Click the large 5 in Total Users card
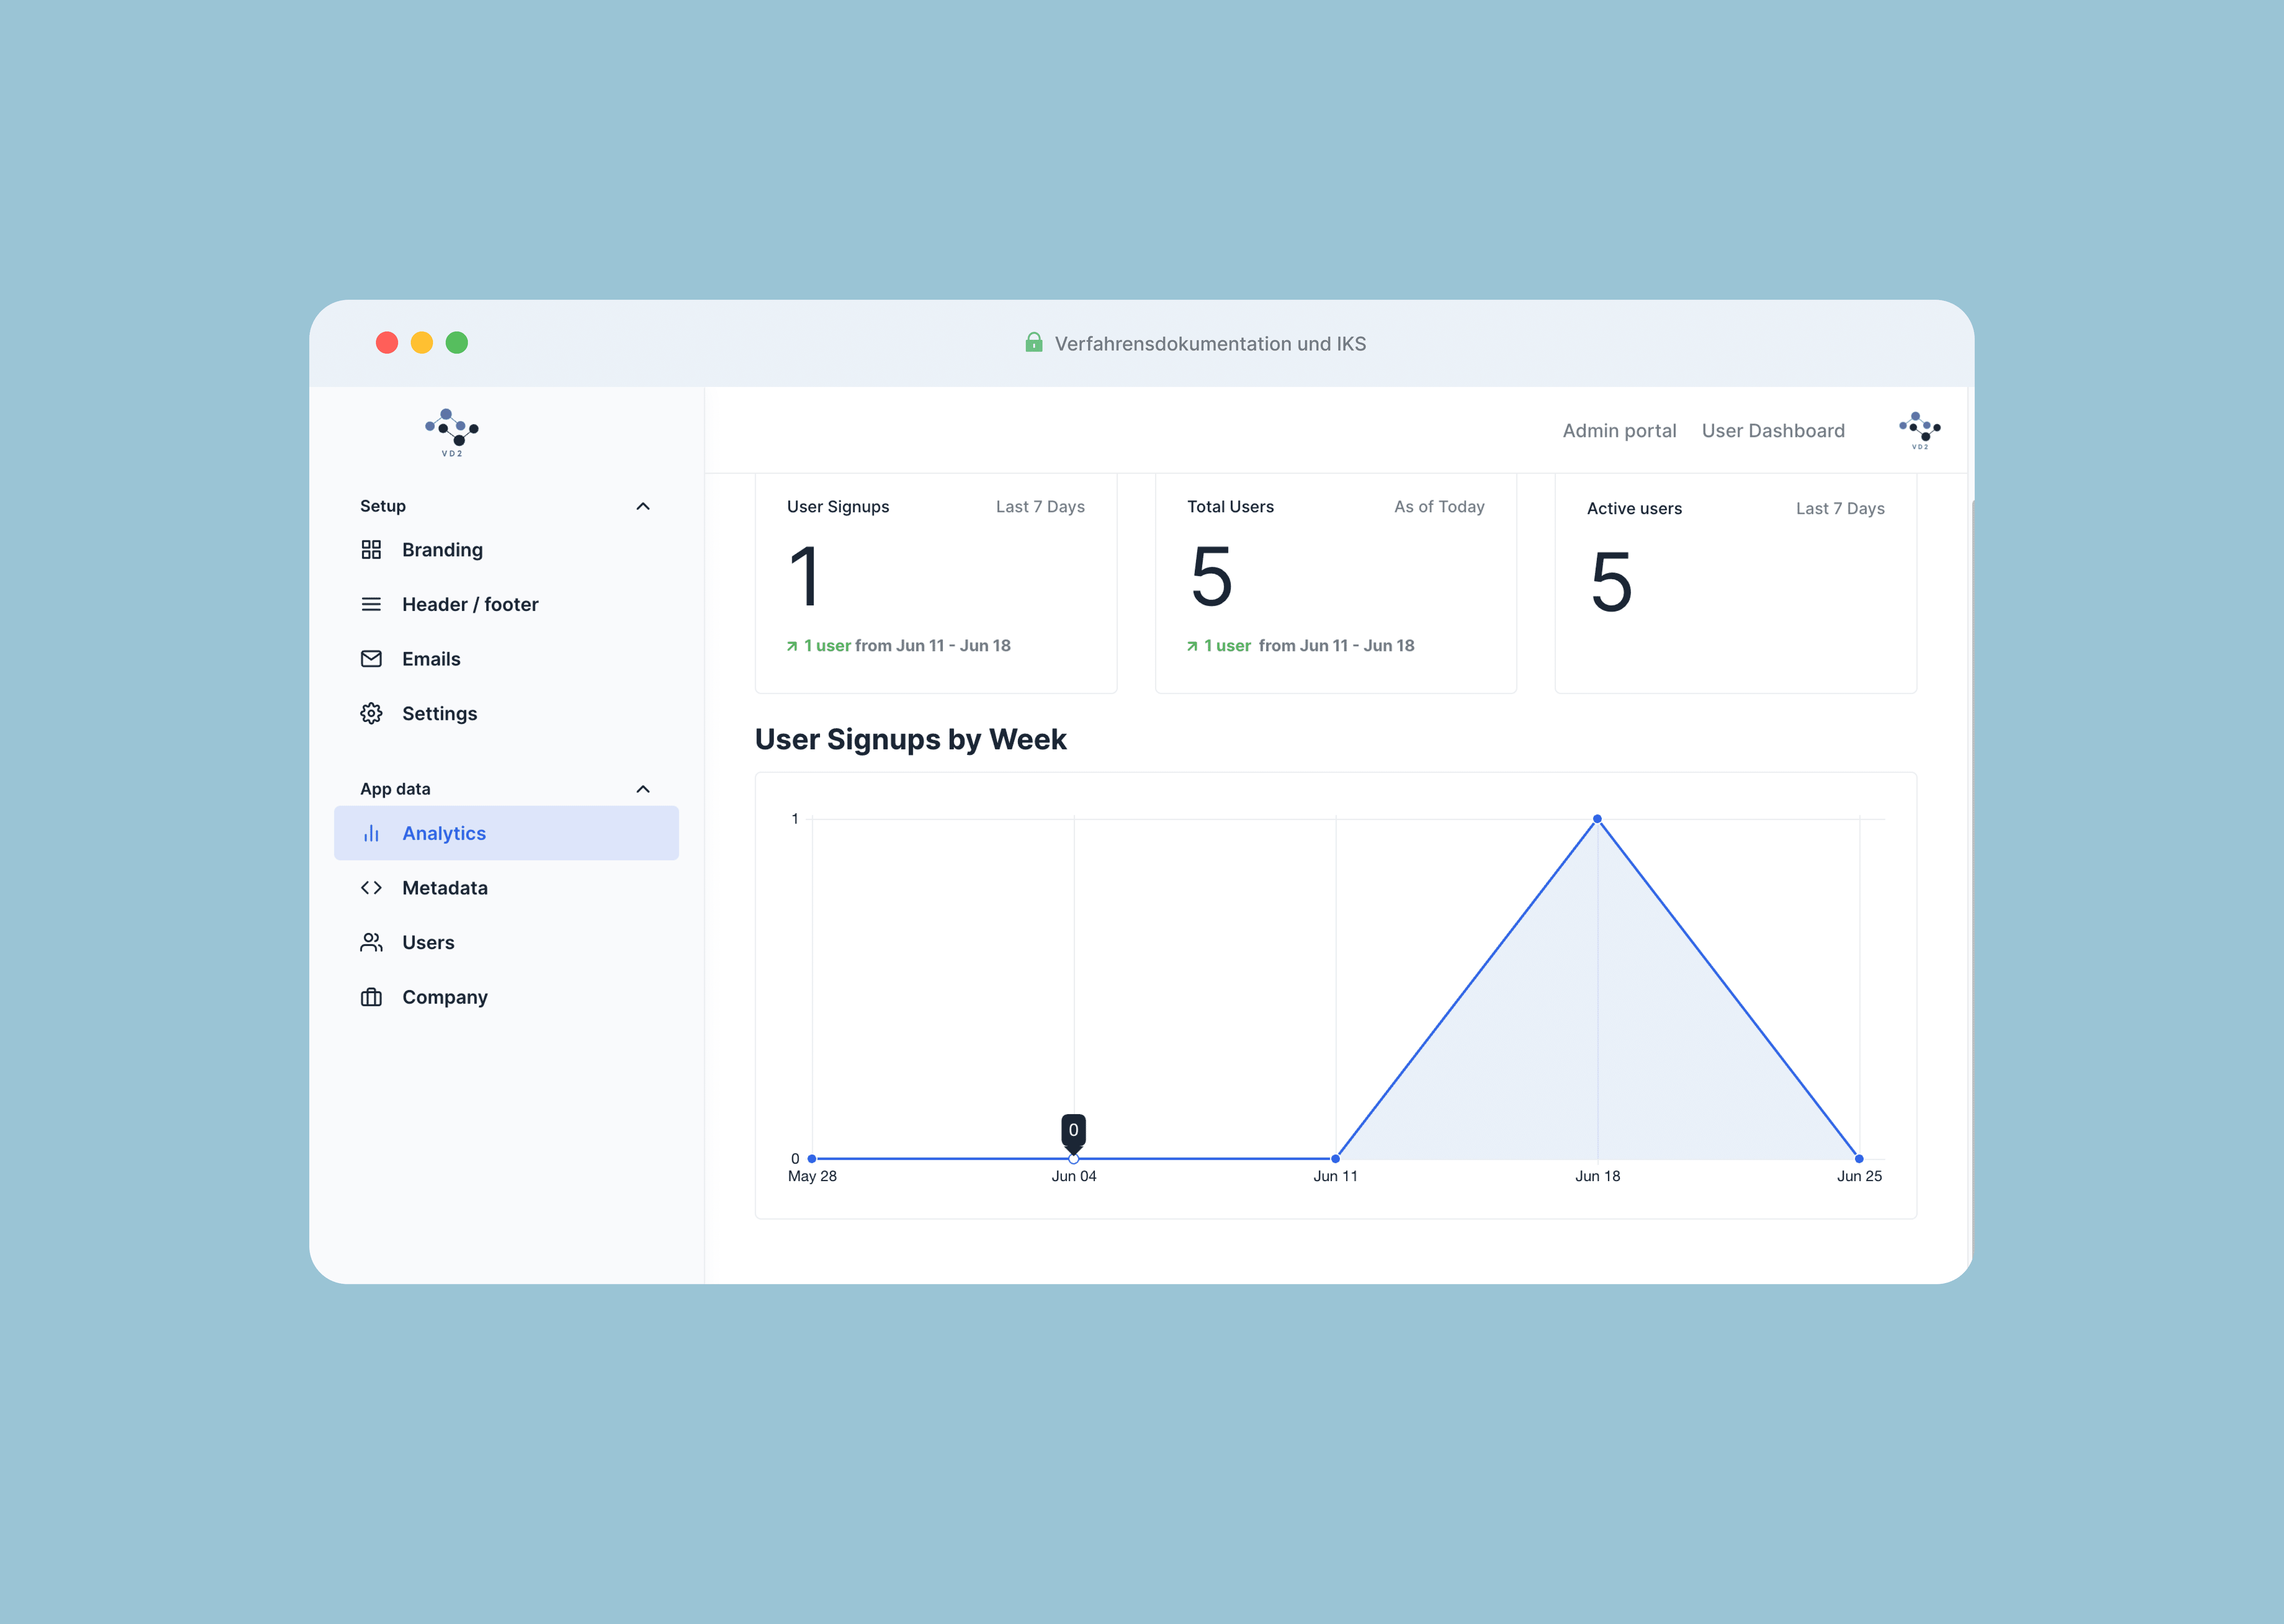Image resolution: width=2284 pixels, height=1624 pixels. click(1211, 576)
